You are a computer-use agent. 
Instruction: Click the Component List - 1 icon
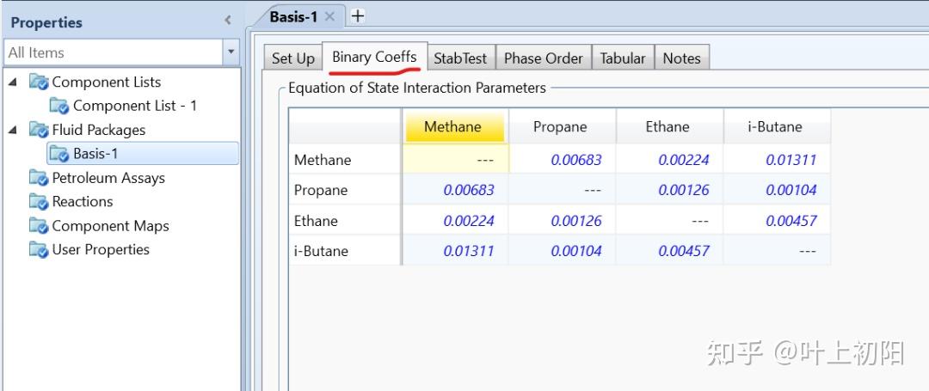tap(59, 106)
